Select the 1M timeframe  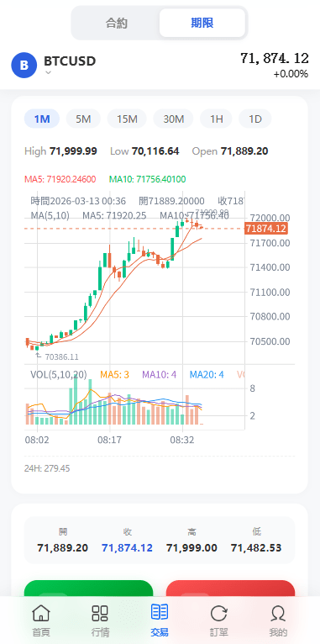42,119
